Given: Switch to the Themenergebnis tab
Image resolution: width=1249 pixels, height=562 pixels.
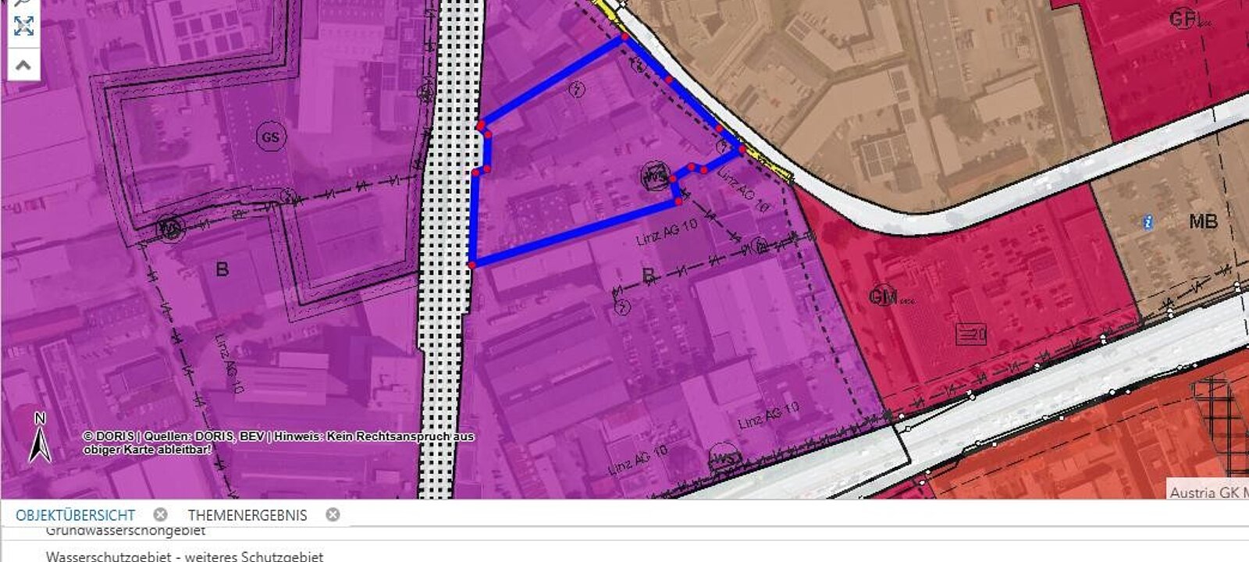Looking at the screenshot, I should pyautogui.click(x=247, y=515).
